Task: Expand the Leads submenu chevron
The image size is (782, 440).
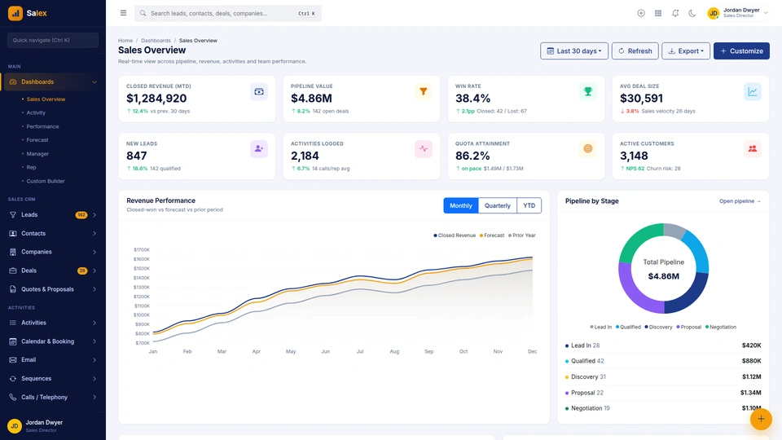Action: pyautogui.click(x=94, y=215)
